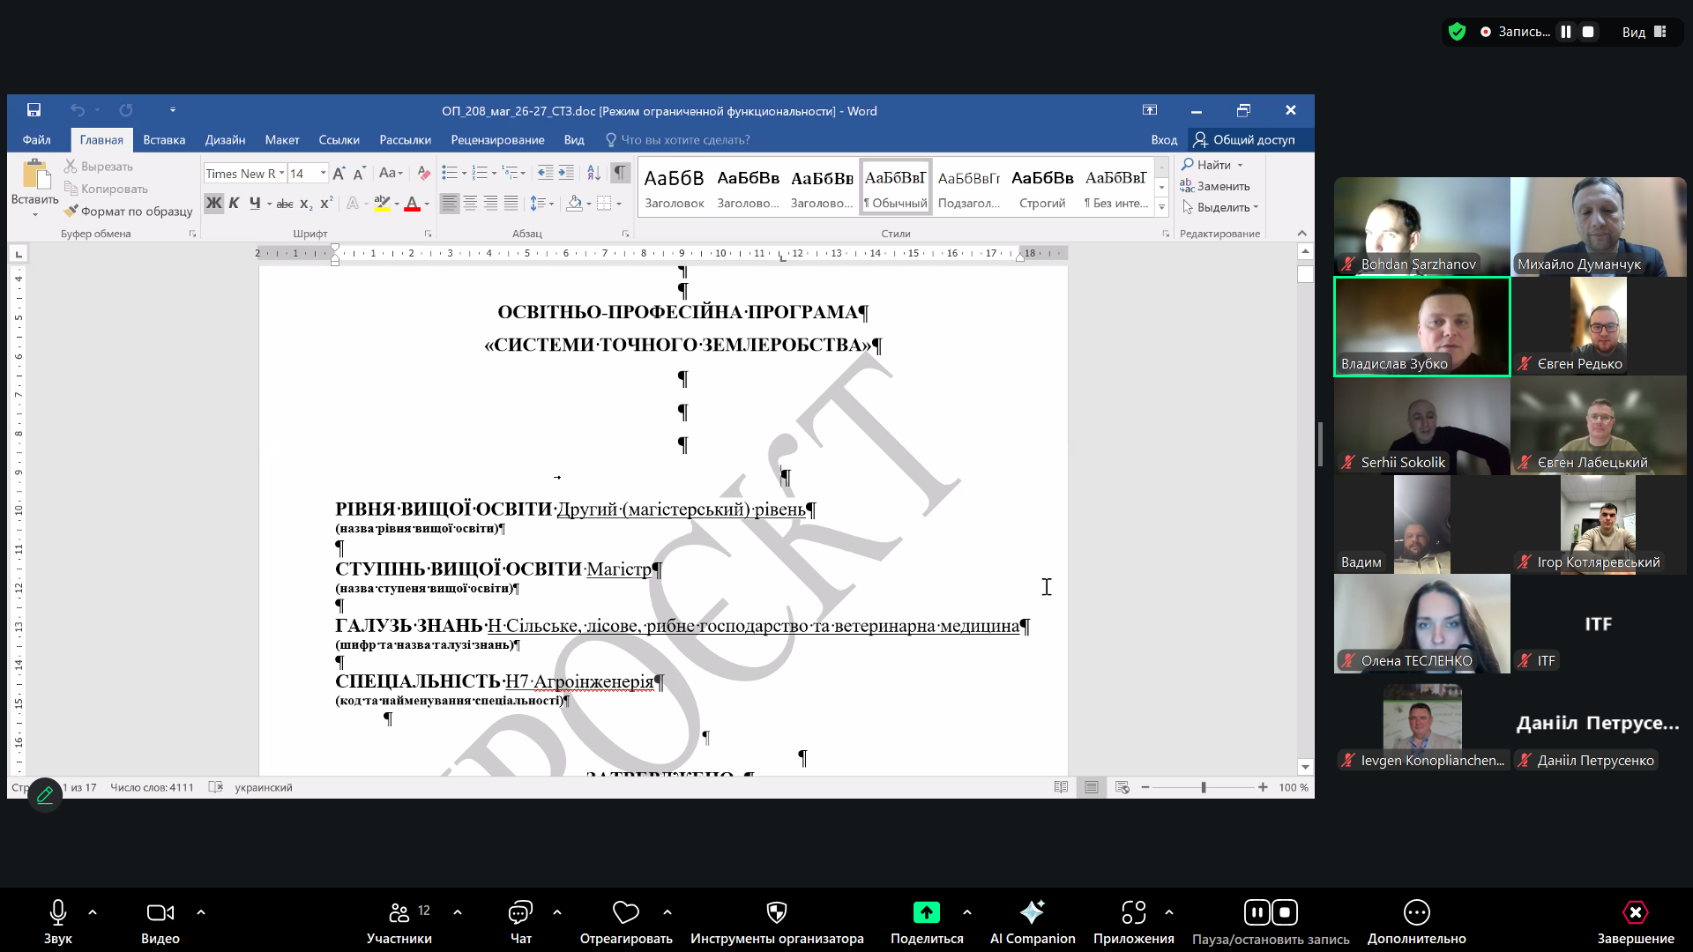This screenshot has width=1693, height=952.
Task: Click the sort A-Z icon
Action: (x=593, y=173)
